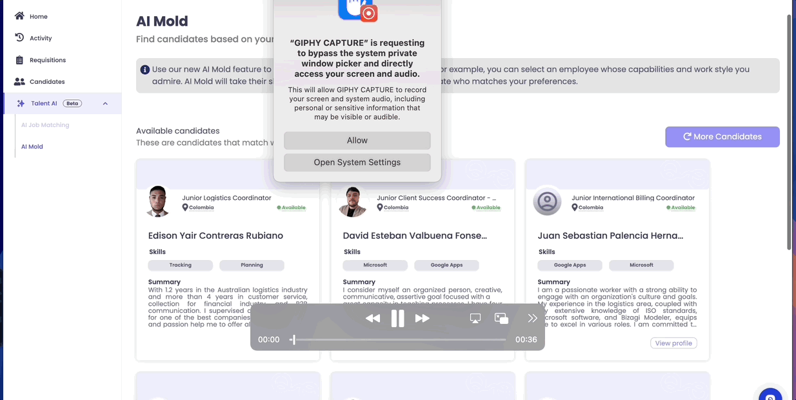Pause the video playback
This screenshot has height=400, width=796.
coord(397,318)
